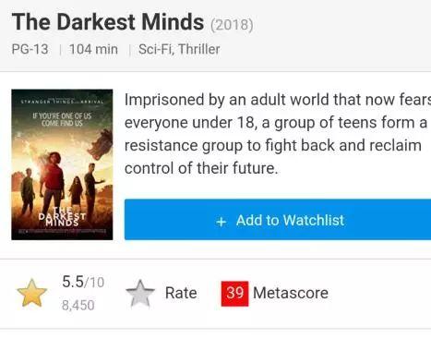431x339 pixels.
Task: Click the Rate text label
Action: pos(181,293)
